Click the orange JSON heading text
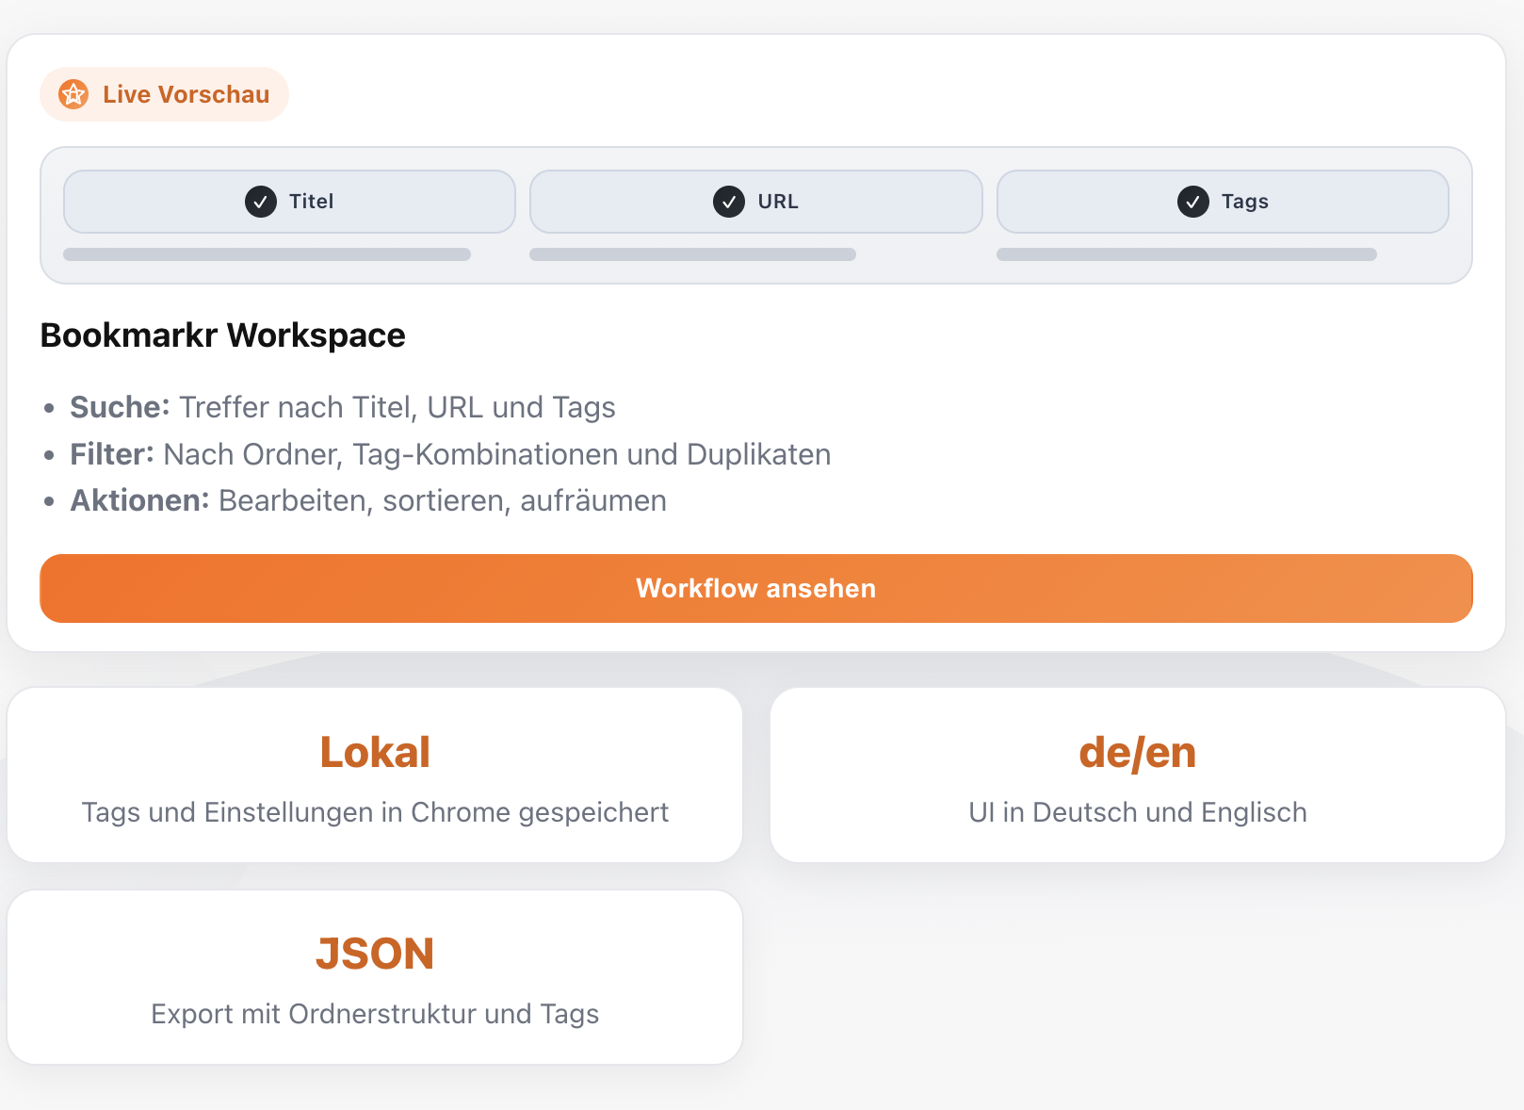The image size is (1524, 1110). [x=375, y=953]
